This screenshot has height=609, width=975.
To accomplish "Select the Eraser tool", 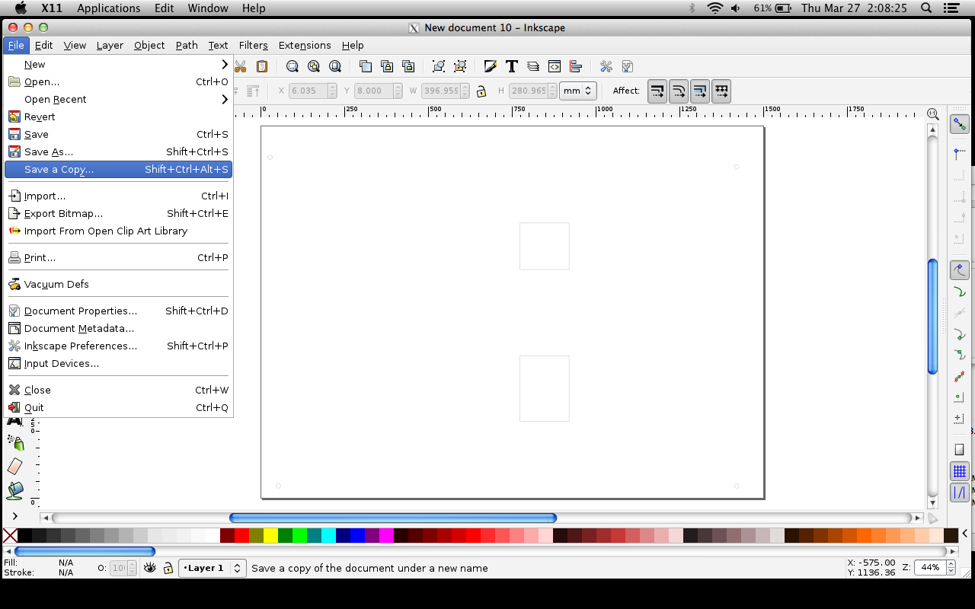I will (15, 466).
